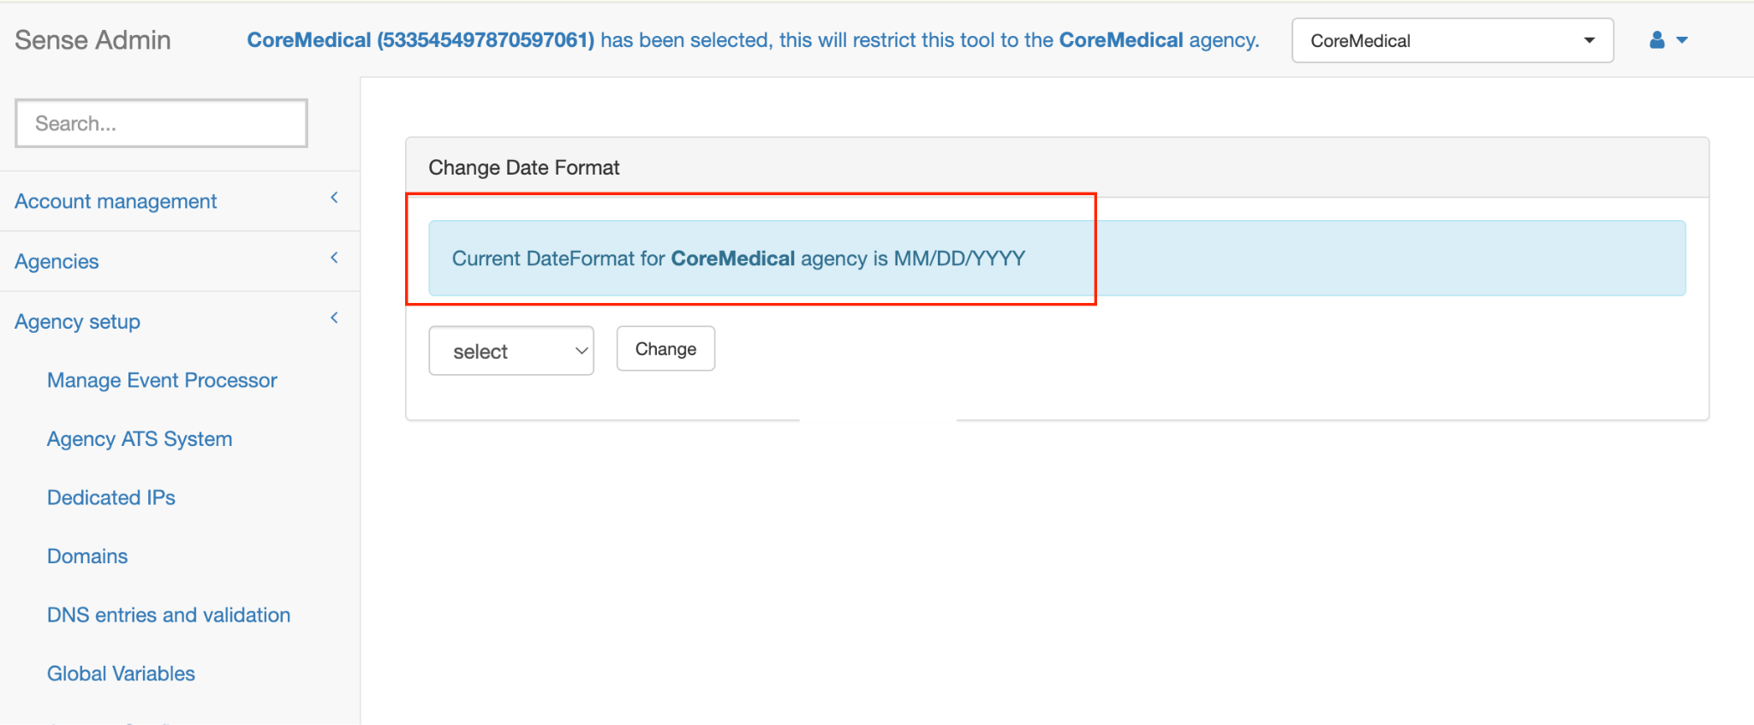Open DNS entries and validation
The height and width of the screenshot is (725, 1754).
pos(169,615)
